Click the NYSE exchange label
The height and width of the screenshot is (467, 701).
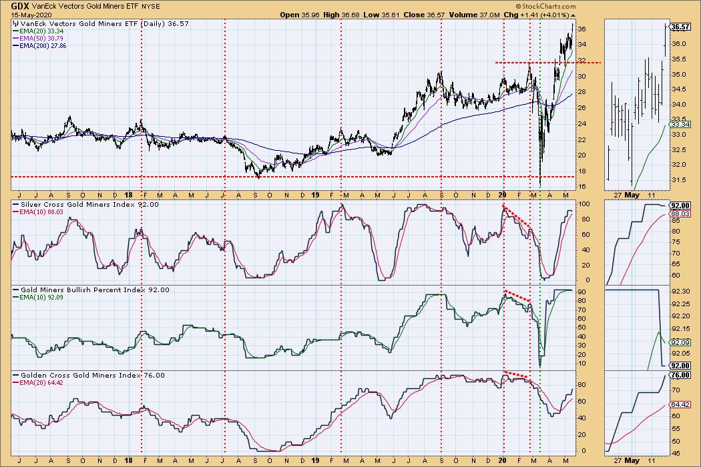(151, 7)
